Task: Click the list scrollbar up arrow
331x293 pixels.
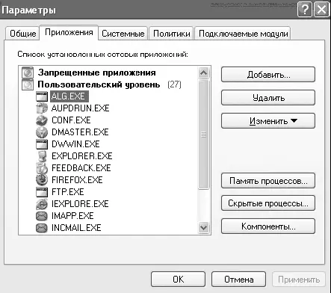Action: tap(204, 73)
